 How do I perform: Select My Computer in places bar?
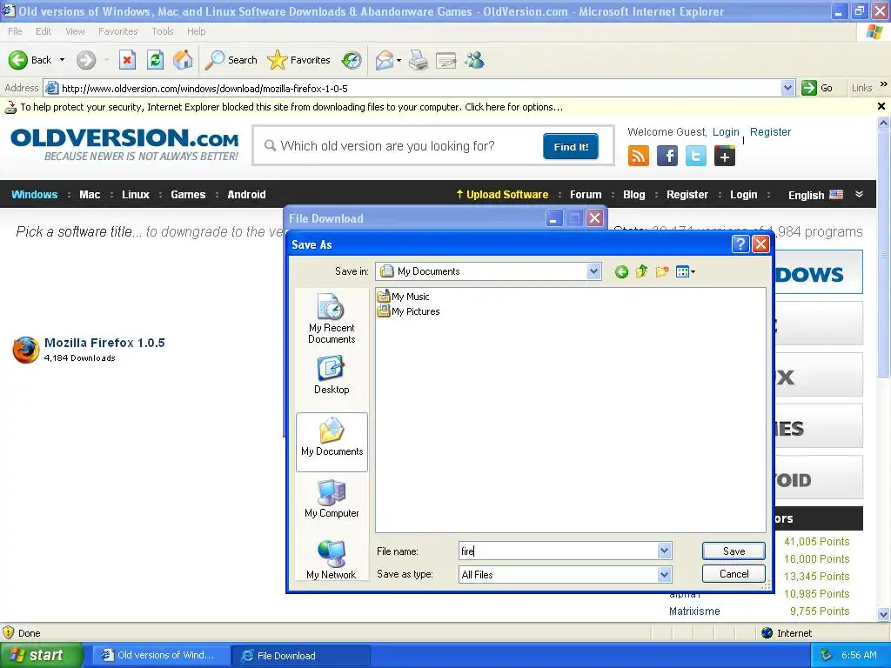(x=332, y=498)
